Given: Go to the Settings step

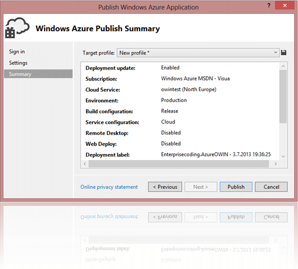Looking at the screenshot, I should [18, 63].
